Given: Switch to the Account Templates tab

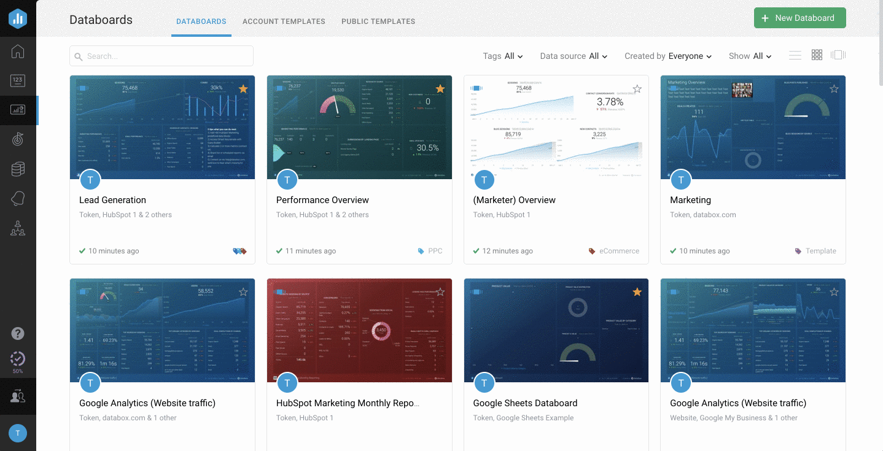Looking at the screenshot, I should (x=284, y=21).
